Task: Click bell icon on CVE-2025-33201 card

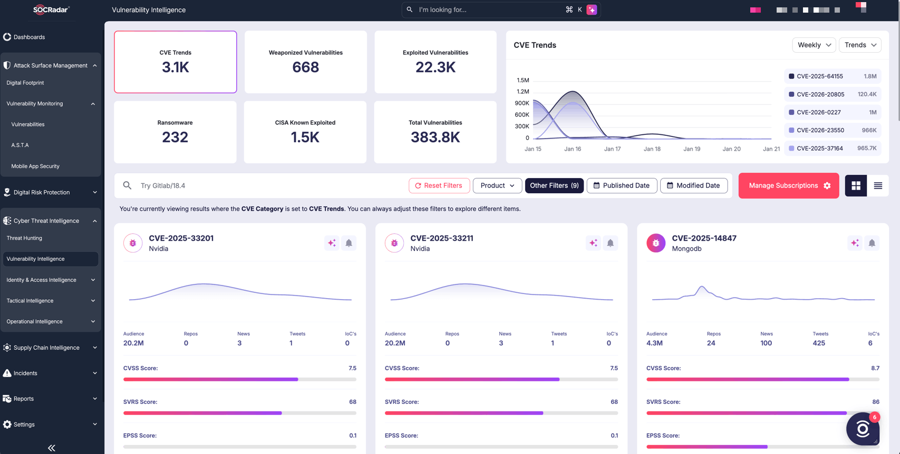Action: click(349, 243)
